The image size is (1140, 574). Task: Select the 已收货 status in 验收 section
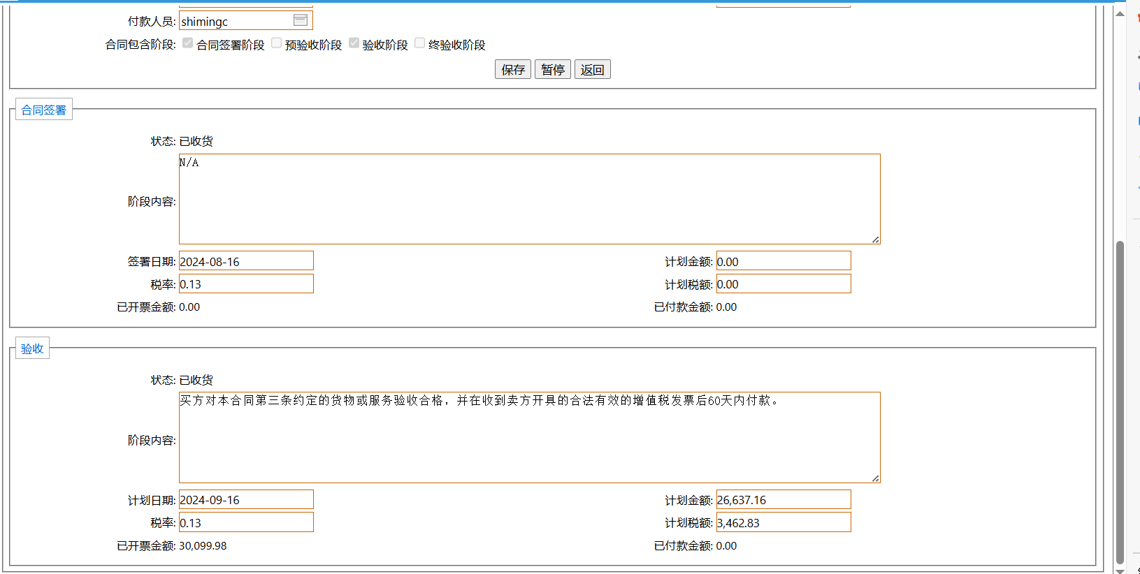(196, 380)
